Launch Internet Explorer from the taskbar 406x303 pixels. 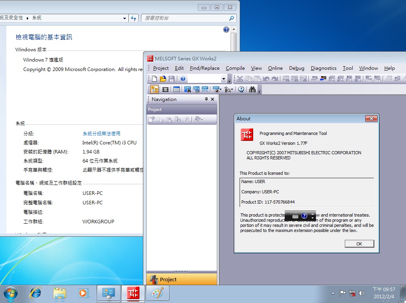pyautogui.click(x=36, y=293)
